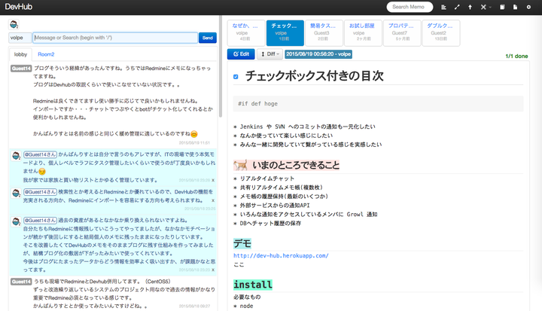Click the upward arrow icon in the top bar
This screenshot has height=311, width=542.
[470, 7]
